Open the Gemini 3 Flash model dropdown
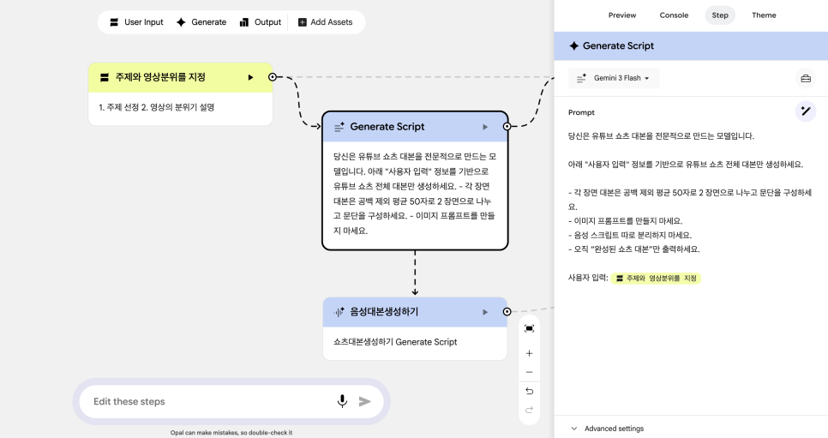The image size is (828, 438). [614, 78]
